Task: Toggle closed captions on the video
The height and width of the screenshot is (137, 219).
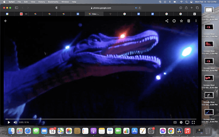Action: 175,122
